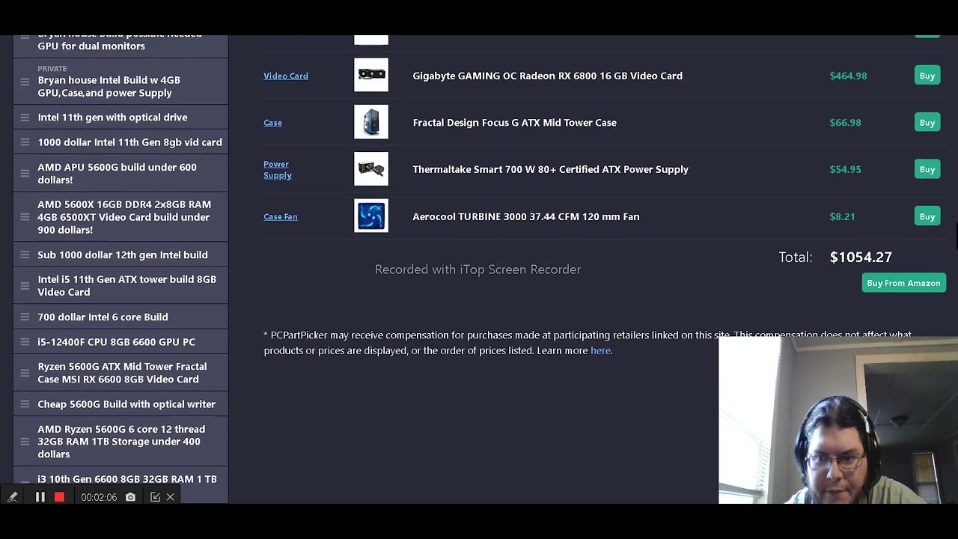
Task: Open Fractal Design Focus G ATX product name
Action: point(514,123)
